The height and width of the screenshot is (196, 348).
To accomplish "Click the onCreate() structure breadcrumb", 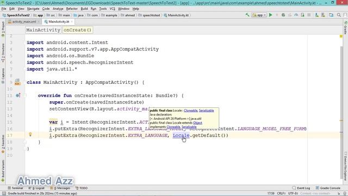I will pyautogui.click(x=77, y=30).
